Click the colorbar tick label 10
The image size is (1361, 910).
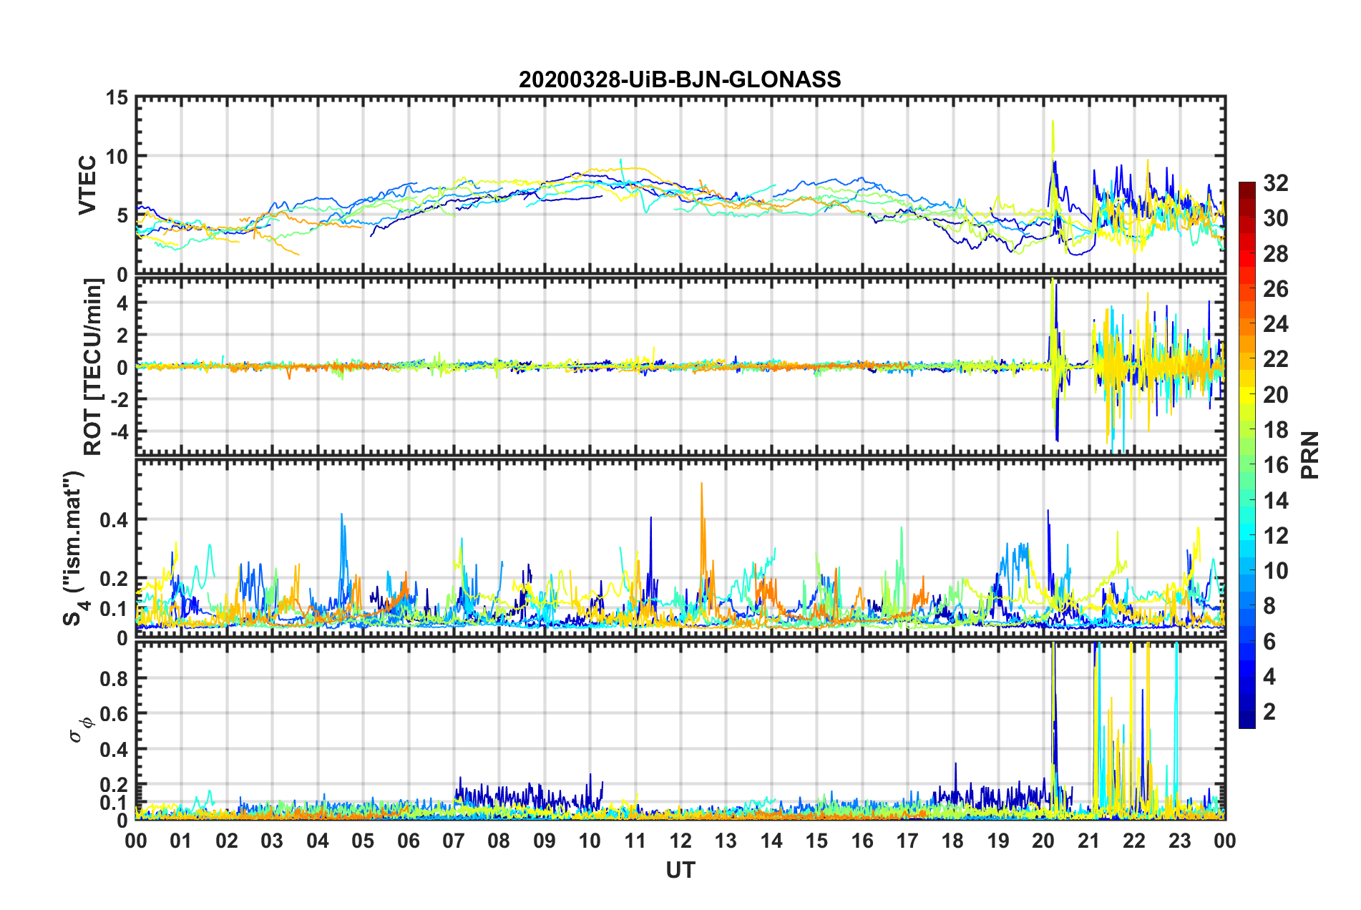(x=1276, y=571)
